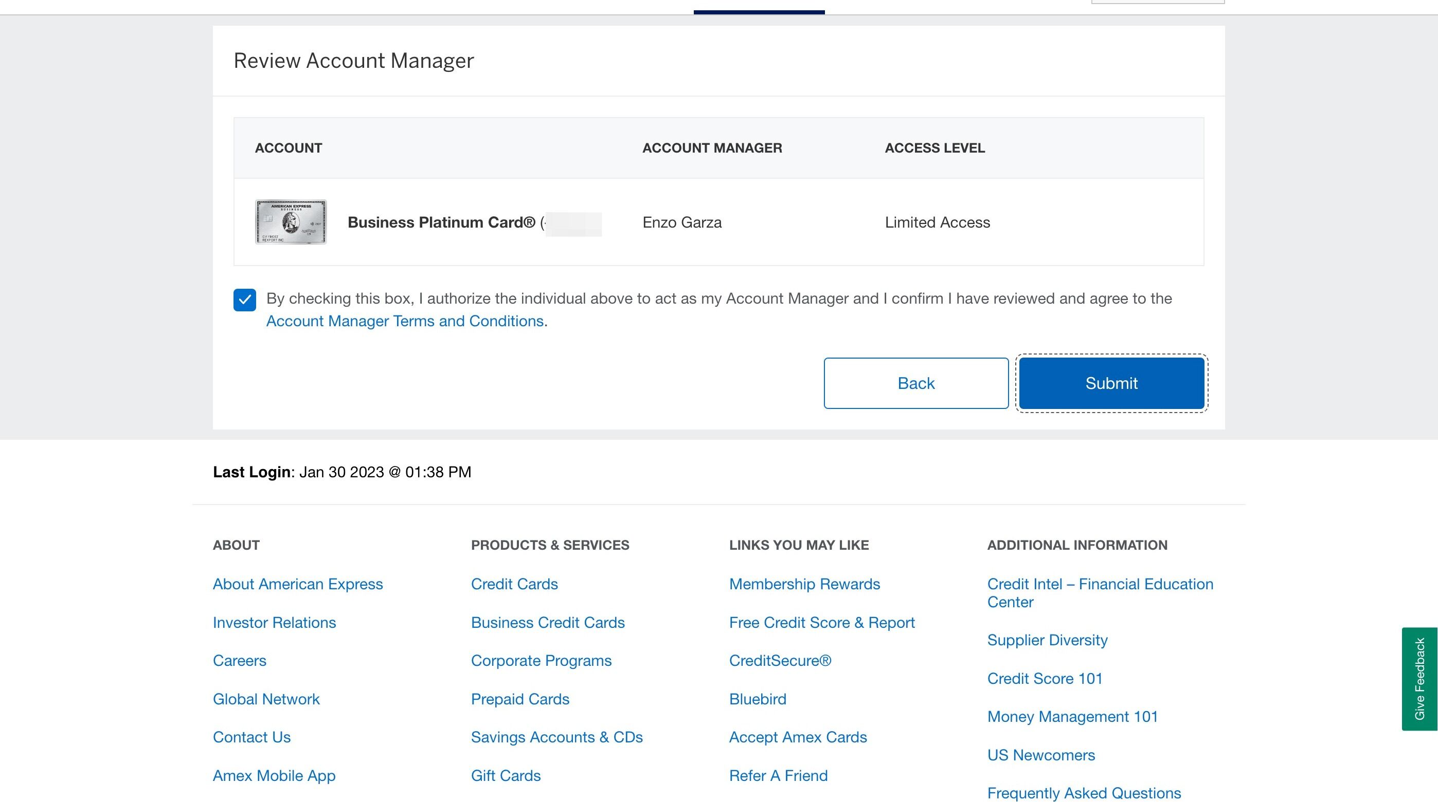Click the Submit button

[1111, 383]
